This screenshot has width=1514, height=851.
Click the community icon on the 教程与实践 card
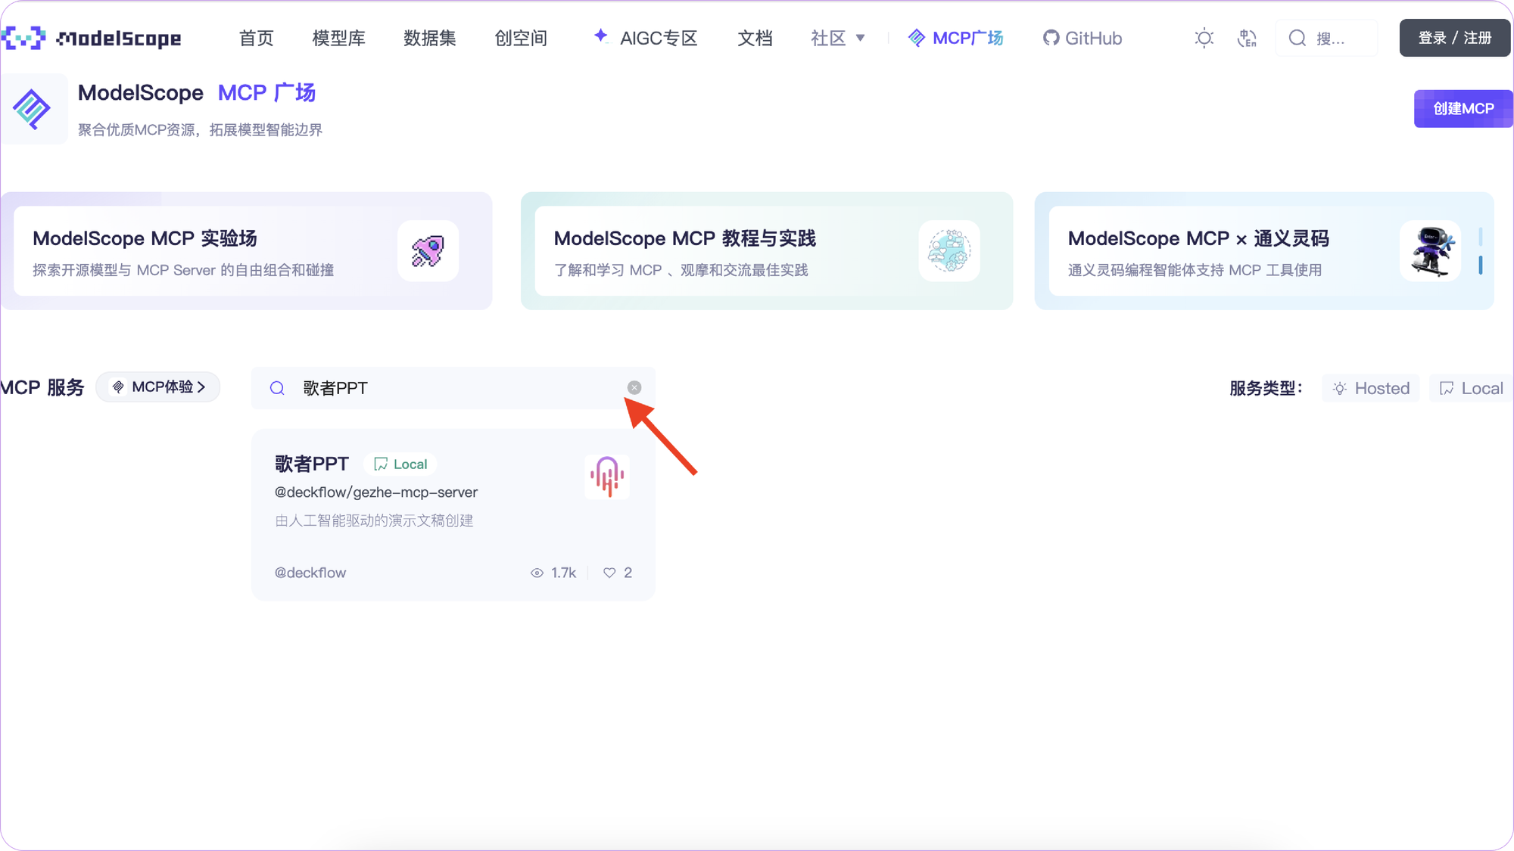pos(949,251)
